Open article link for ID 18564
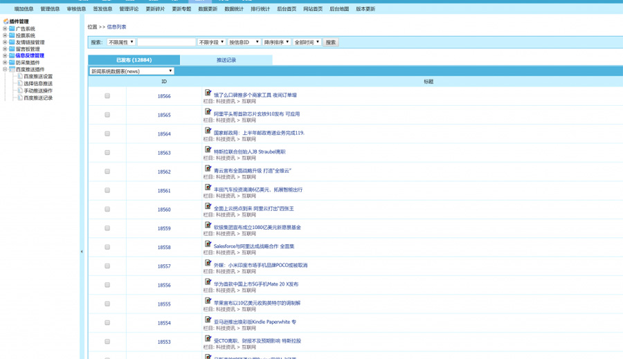 258,133
